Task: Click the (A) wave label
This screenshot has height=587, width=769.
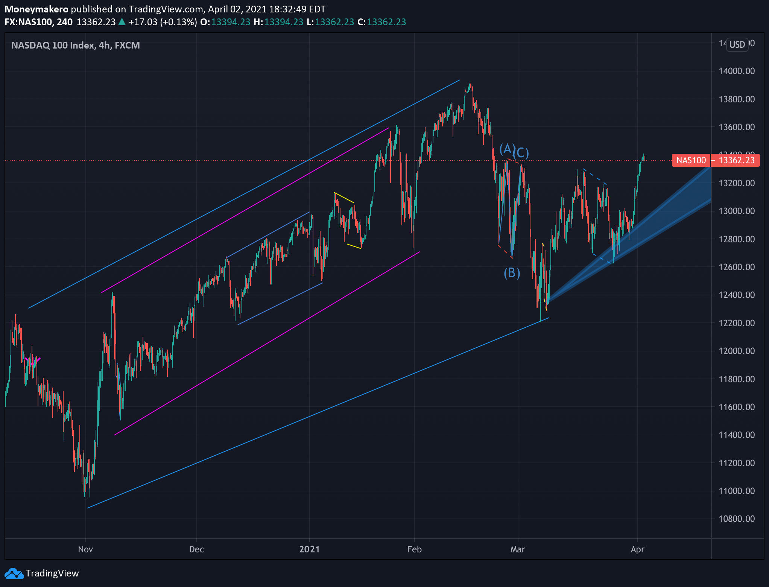Action: click(x=507, y=149)
